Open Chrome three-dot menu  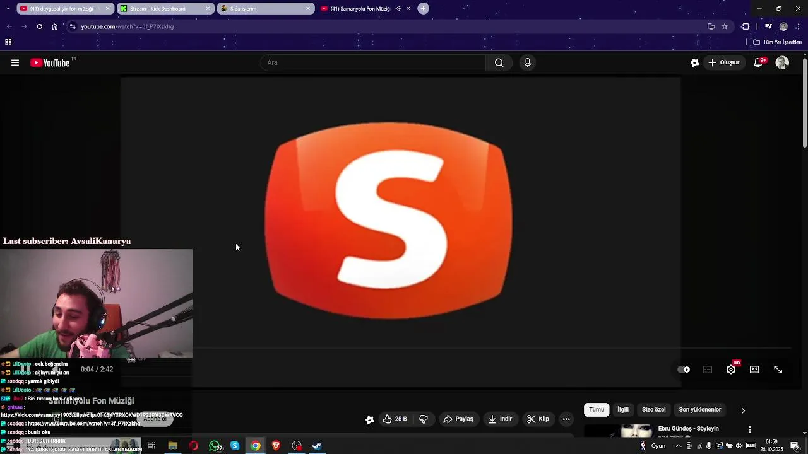(799, 26)
